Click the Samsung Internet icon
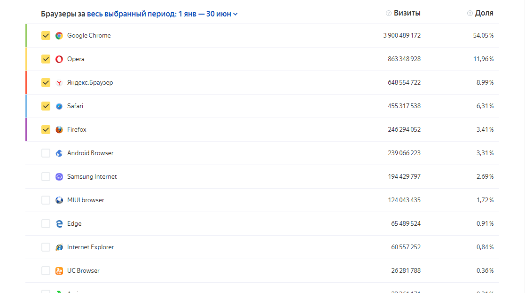 pos(59,177)
